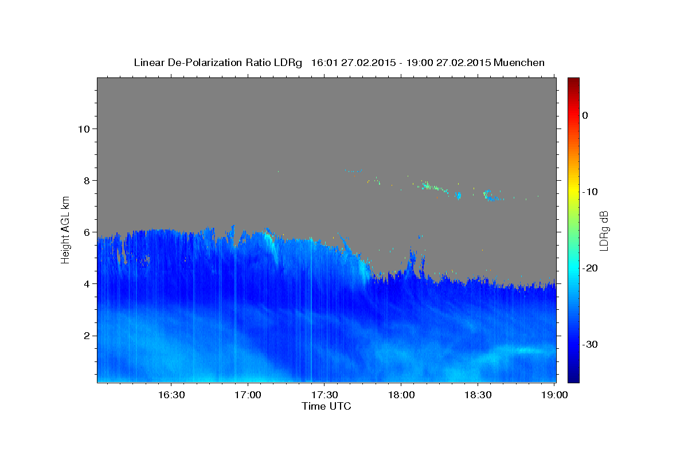The height and width of the screenshot is (459, 688).
Task: Click the 18:00 time tick label
Action: [401, 395]
